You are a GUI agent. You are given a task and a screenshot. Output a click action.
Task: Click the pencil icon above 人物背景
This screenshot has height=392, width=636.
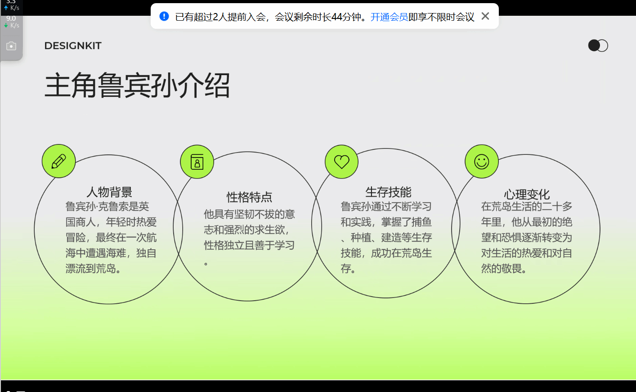[58, 161]
